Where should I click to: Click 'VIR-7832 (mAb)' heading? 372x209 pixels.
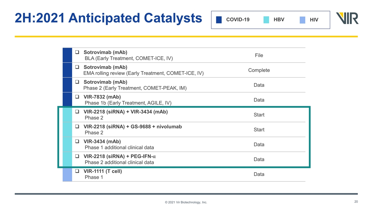(x=102, y=97)
